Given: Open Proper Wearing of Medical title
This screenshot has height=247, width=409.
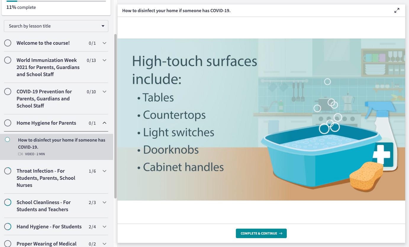Looking at the screenshot, I should pyautogui.click(x=46, y=244).
